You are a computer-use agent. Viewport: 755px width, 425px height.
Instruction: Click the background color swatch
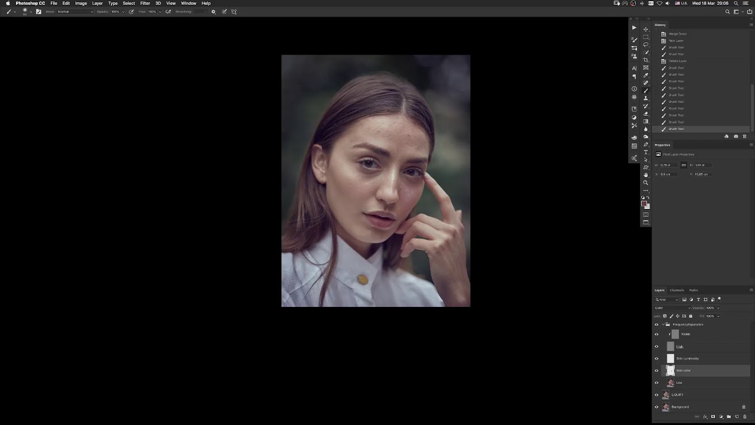tap(648, 208)
